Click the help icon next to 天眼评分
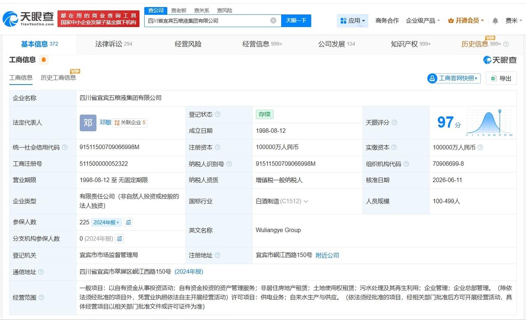This screenshot has width=526, height=320. (394, 122)
